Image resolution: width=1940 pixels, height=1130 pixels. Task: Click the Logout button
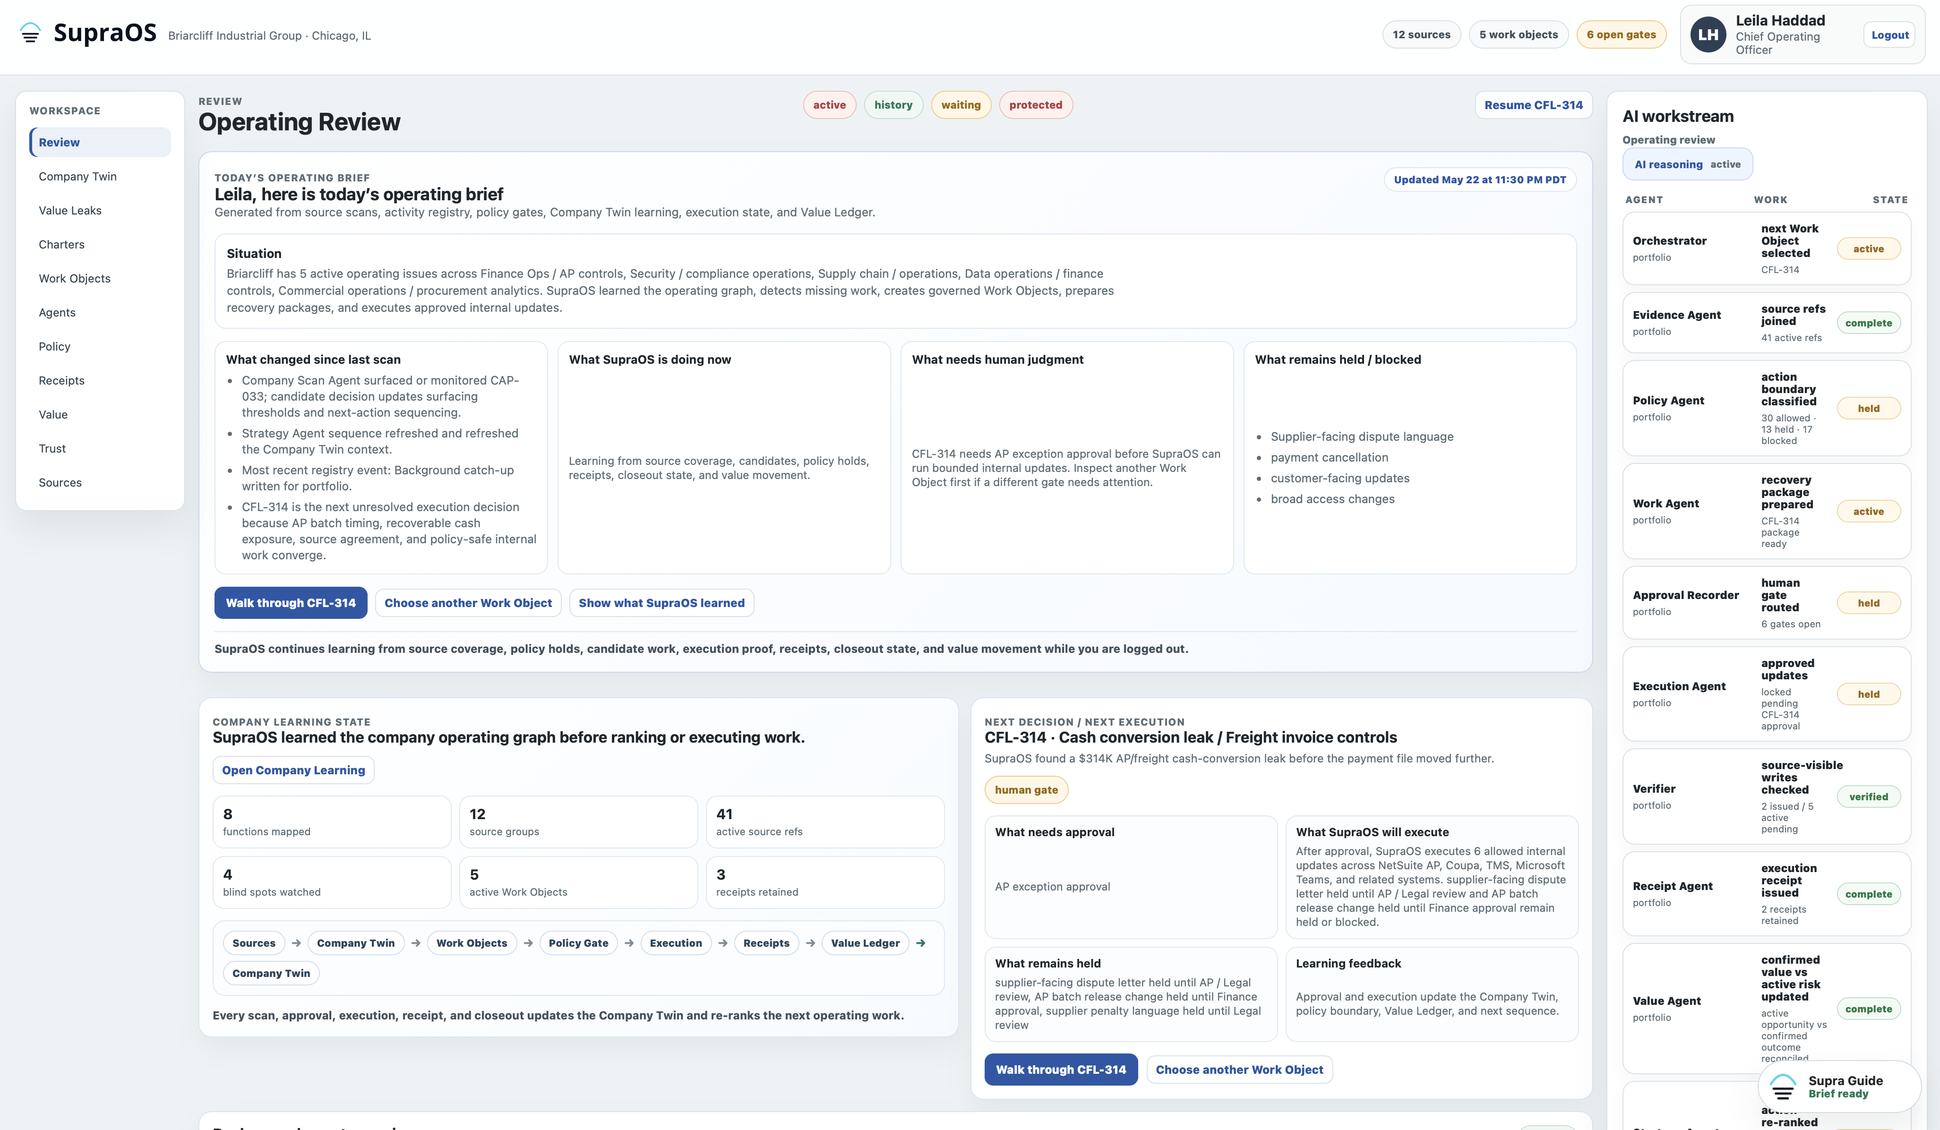[x=1889, y=34]
